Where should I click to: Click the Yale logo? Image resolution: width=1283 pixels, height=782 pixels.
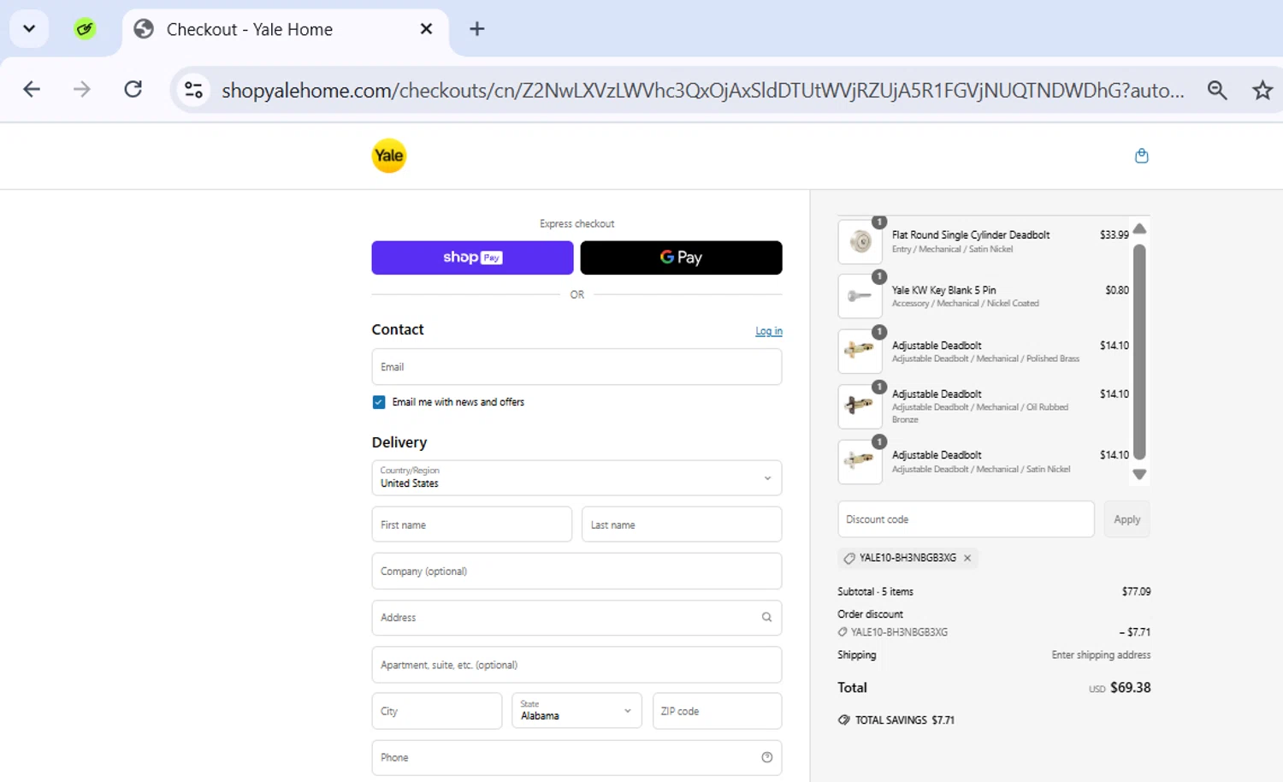pyautogui.click(x=388, y=156)
